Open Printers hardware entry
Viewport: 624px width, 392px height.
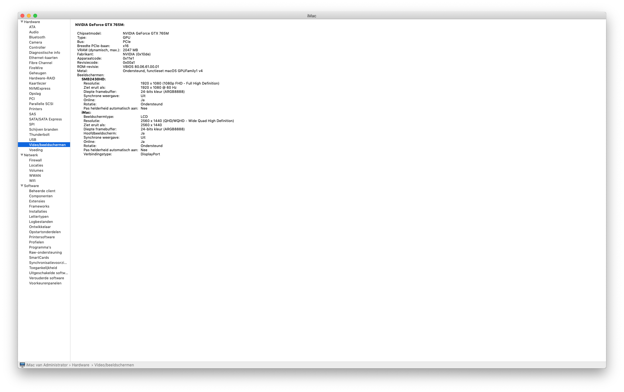coord(36,109)
